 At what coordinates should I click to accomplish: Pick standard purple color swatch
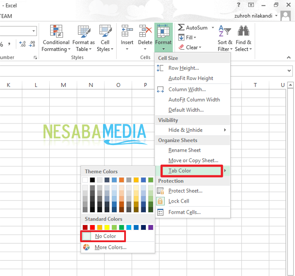click(151, 228)
